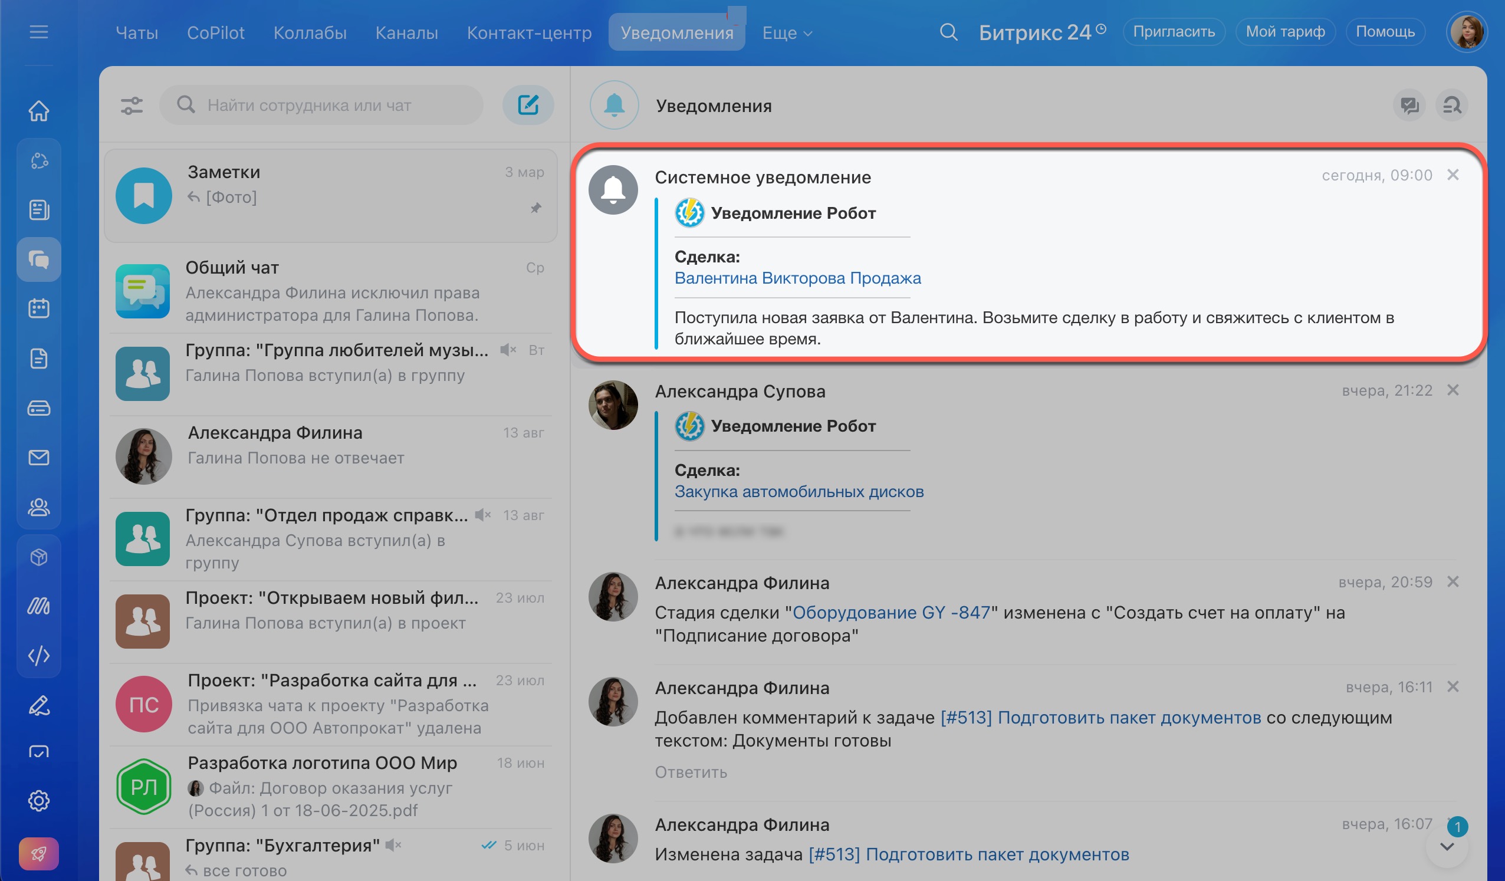Open user profile avatar at top right
Viewport: 1505px width, 881px height.
(x=1467, y=32)
